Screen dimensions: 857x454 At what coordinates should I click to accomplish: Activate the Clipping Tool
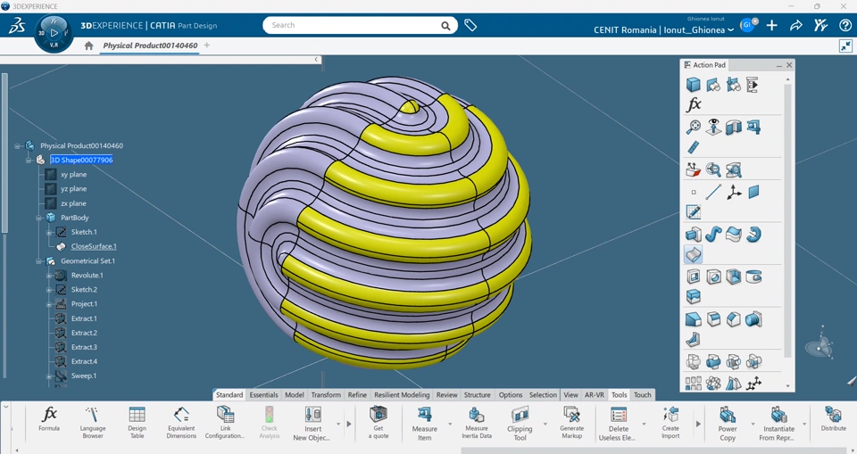(x=520, y=423)
